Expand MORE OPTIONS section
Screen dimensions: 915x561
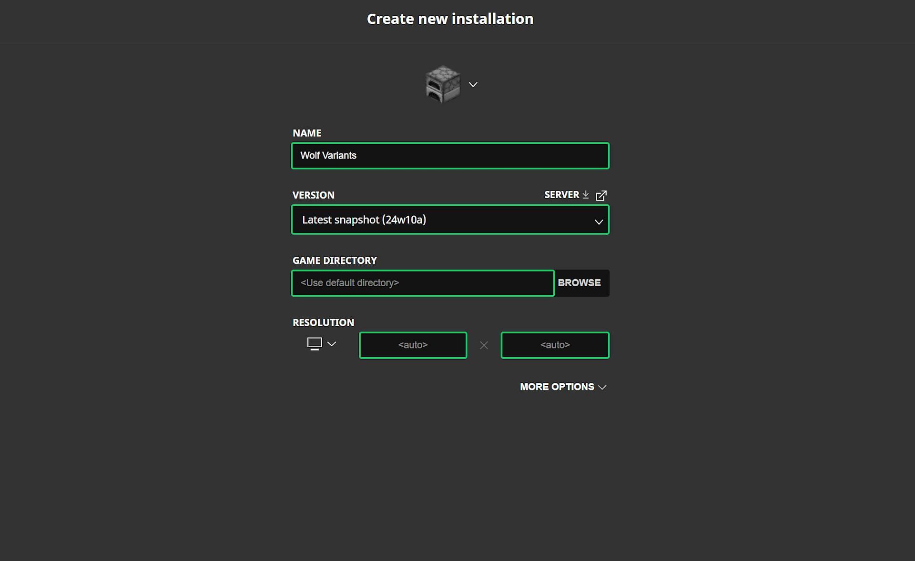point(557,387)
